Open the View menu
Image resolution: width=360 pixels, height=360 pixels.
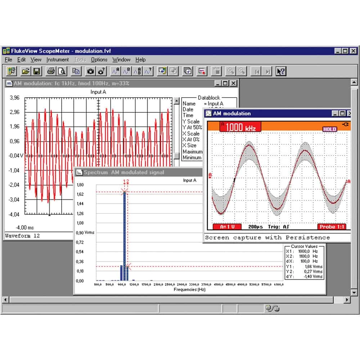pos(36,60)
